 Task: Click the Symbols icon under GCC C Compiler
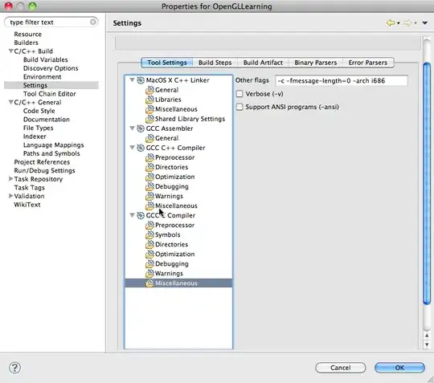coord(149,234)
